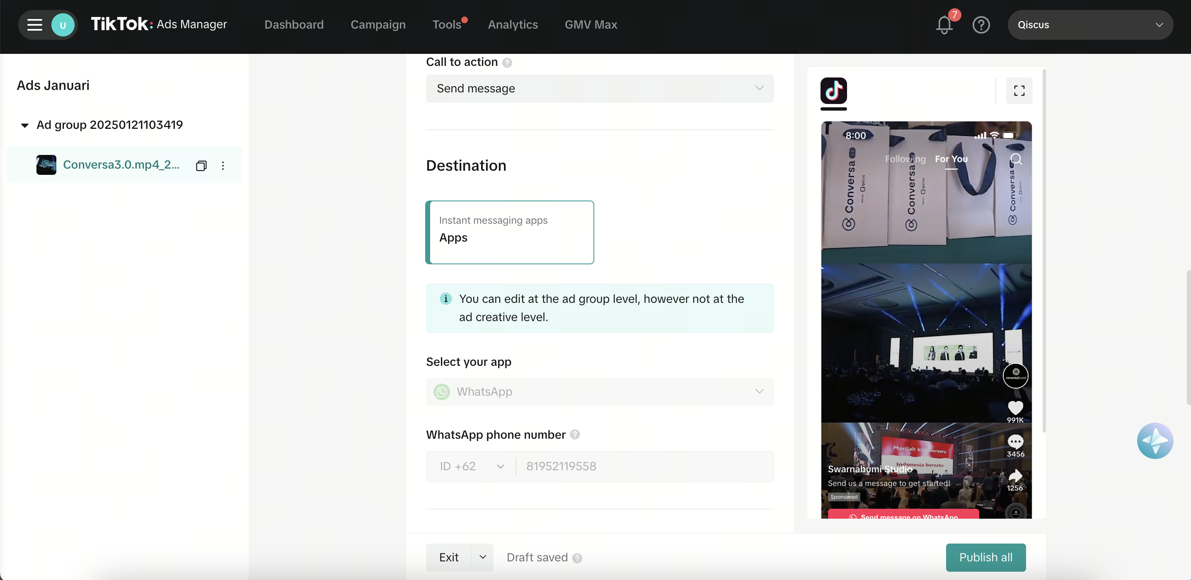
Task: Open the floating AI assistant icon
Action: pos(1155,440)
